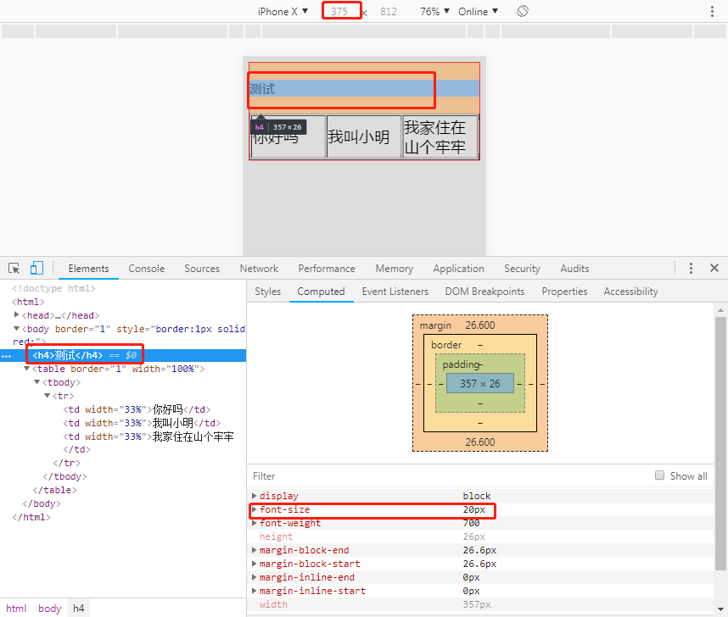
Task: Select the h4 element row
Action: coord(123,355)
